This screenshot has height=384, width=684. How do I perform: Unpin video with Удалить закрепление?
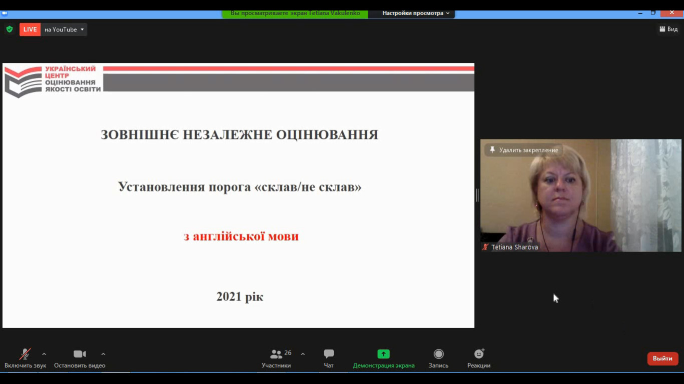524,150
